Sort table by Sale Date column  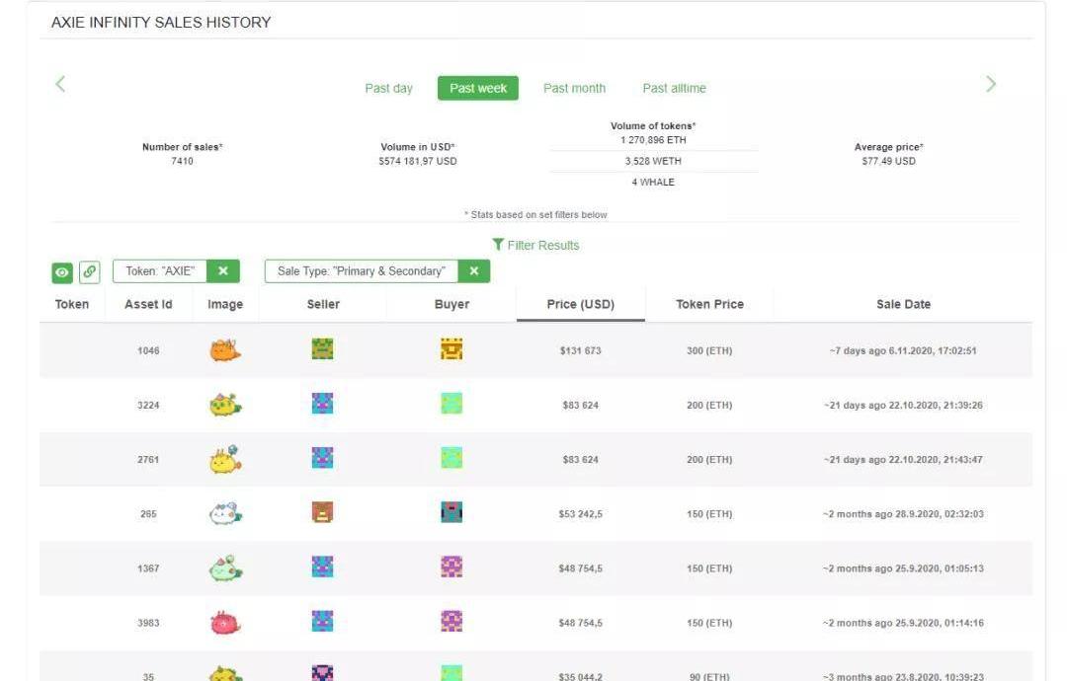[x=903, y=304]
